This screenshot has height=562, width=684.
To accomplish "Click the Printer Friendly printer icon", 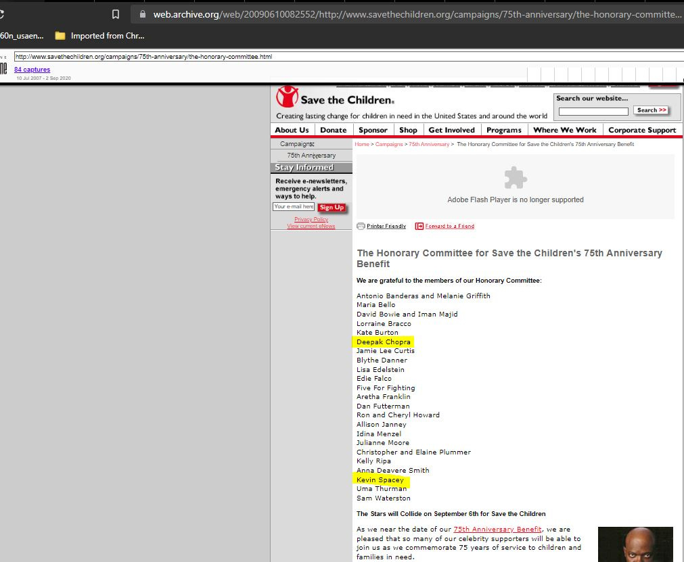I will point(361,226).
